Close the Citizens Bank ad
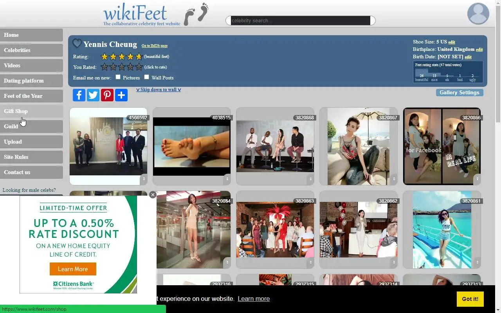Screen dimensions: 501x313 click(153, 194)
